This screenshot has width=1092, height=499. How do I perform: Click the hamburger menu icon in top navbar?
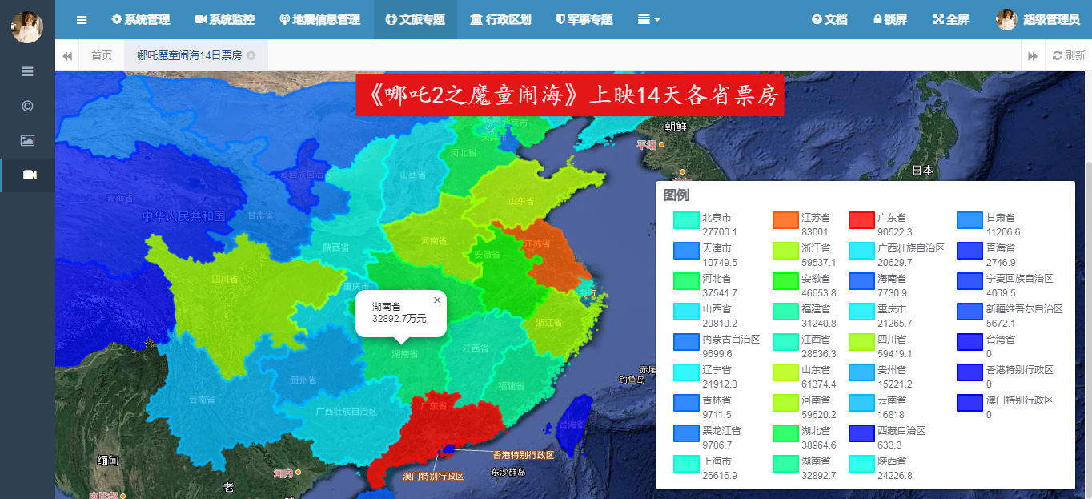[x=82, y=19]
